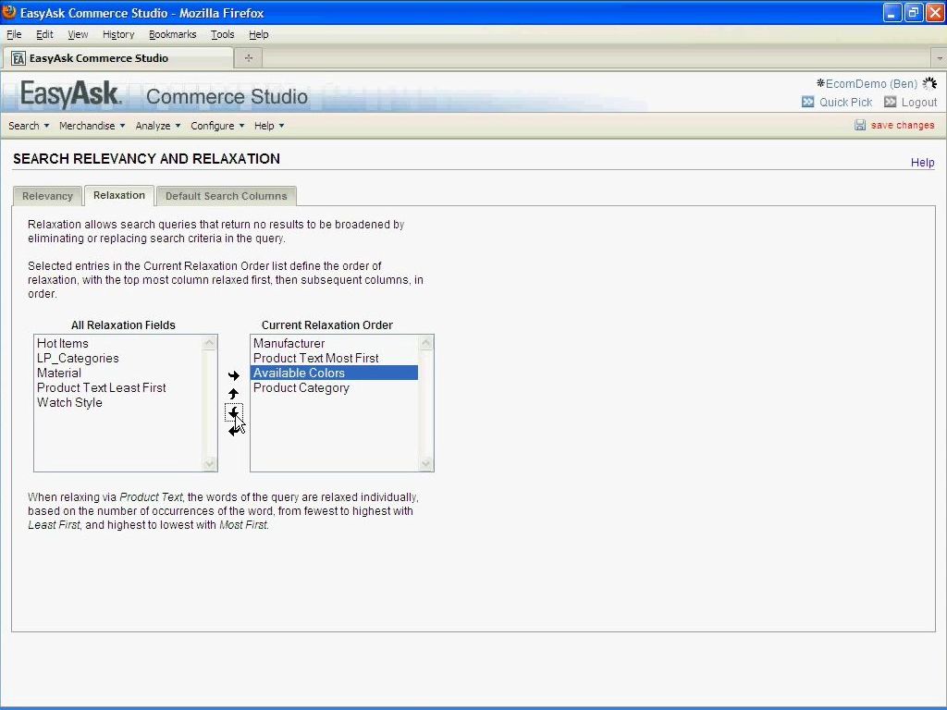The height and width of the screenshot is (710, 947).
Task: Click the Quick Pick link
Action: point(845,102)
